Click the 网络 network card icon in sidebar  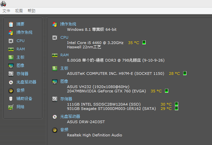11,107
